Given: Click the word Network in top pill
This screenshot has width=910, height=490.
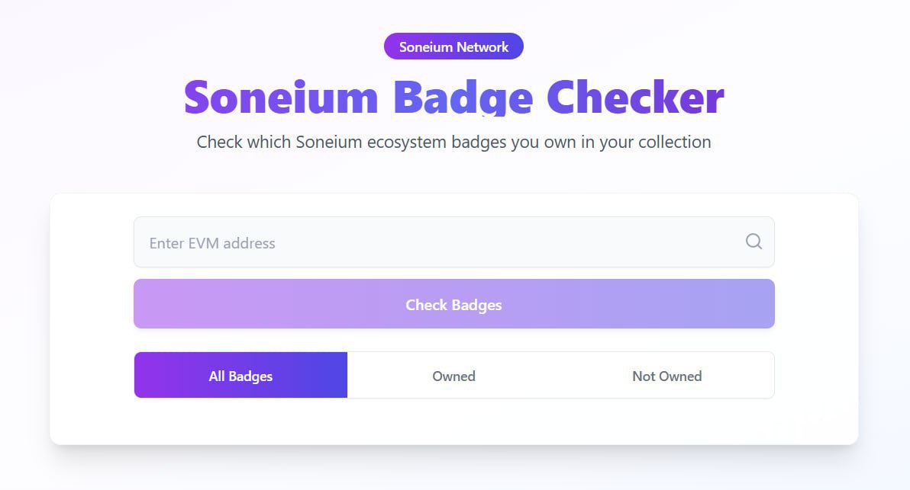Looking at the screenshot, I should [482, 47].
